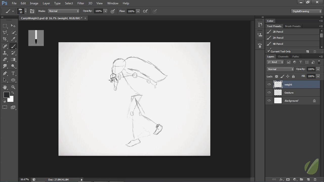Click the Clone Stamp tool

(x=5, y=53)
